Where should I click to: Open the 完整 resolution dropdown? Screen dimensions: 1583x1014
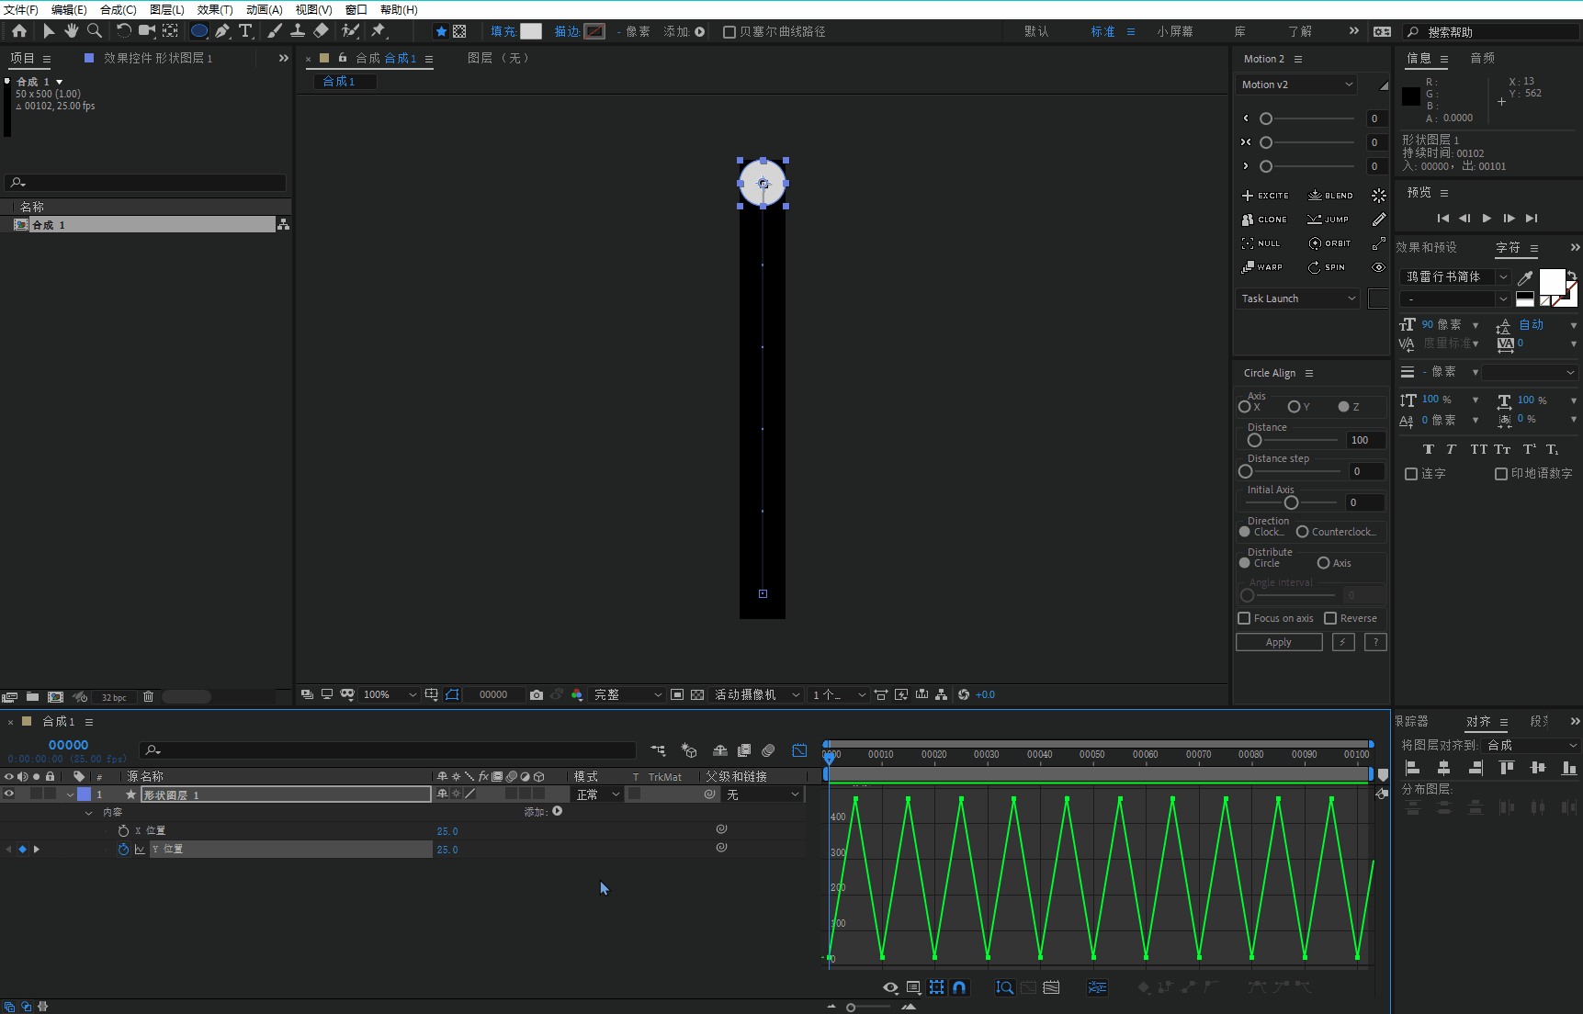pyautogui.click(x=628, y=694)
